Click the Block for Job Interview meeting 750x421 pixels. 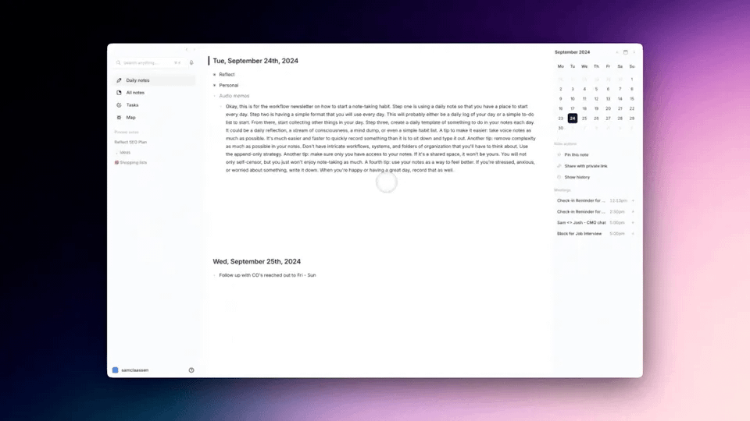pyautogui.click(x=579, y=233)
